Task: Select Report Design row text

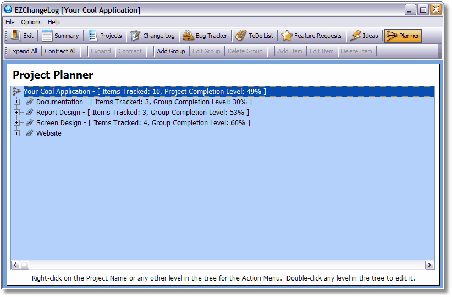Action: pyautogui.click(x=142, y=112)
